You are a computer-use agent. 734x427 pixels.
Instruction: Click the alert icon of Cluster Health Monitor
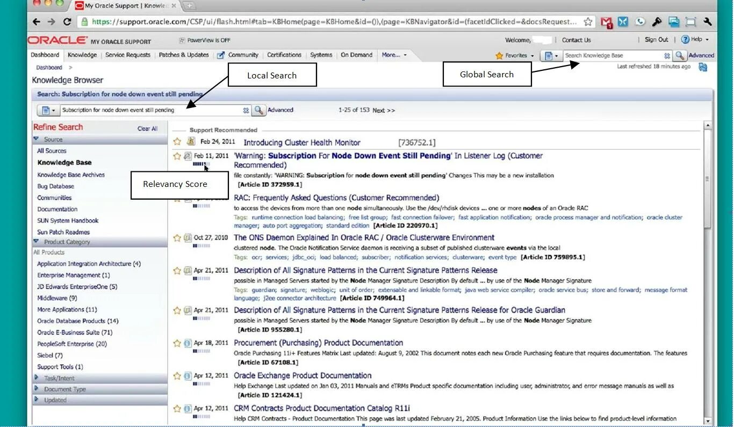point(191,142)
